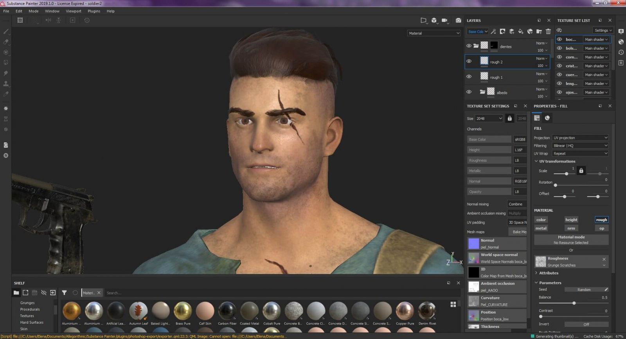Collapse the UV transformations section

(x=536, y=161)
